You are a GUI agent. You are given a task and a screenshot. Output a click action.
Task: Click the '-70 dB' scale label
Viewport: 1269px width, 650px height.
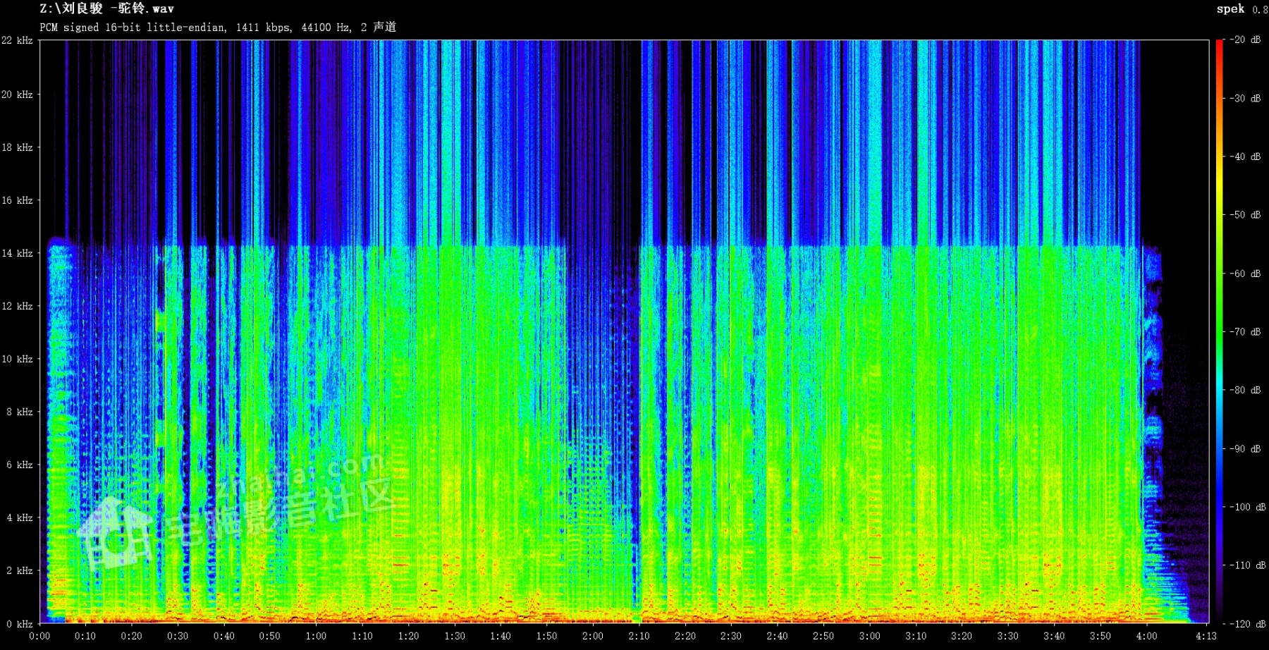click(x=1245, y=331)
